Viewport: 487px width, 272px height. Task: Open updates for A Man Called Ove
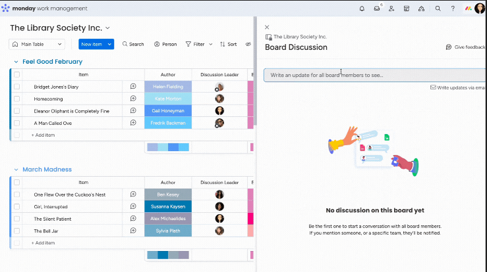pos(133,123)
